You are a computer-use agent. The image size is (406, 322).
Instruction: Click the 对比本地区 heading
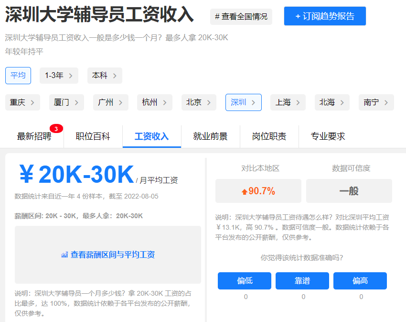[x=260, y=168]
